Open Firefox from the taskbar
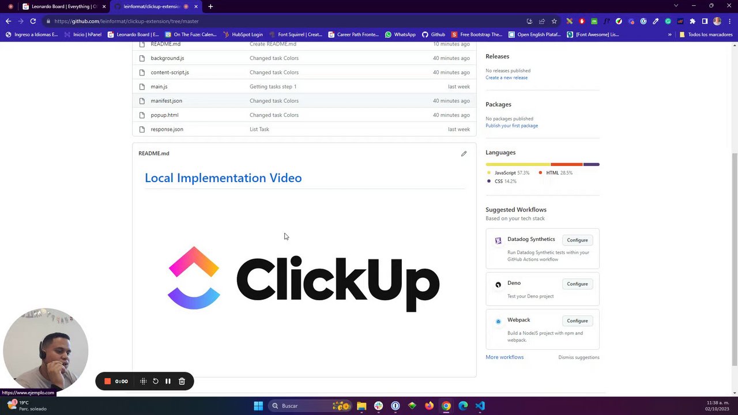 (429, 406)
